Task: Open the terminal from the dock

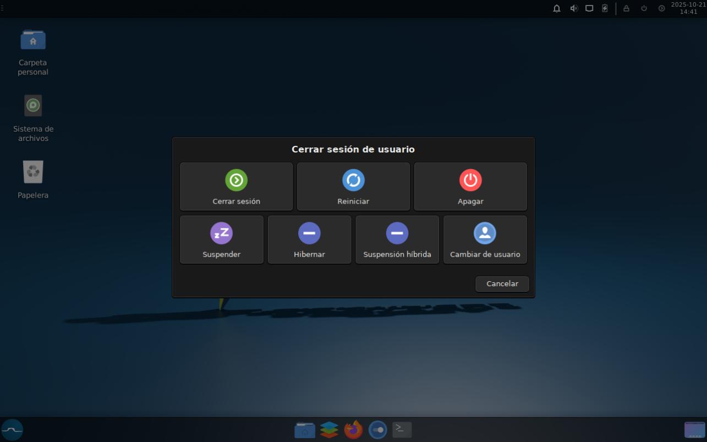Action: tap(402, 429)
